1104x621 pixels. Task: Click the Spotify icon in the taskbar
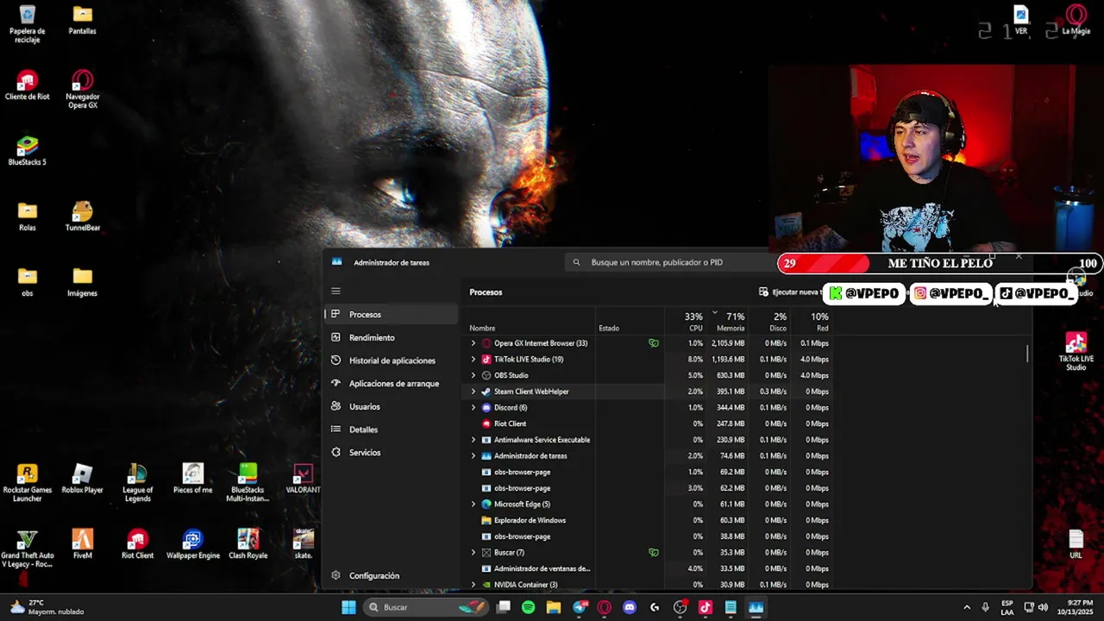[528, 607]
